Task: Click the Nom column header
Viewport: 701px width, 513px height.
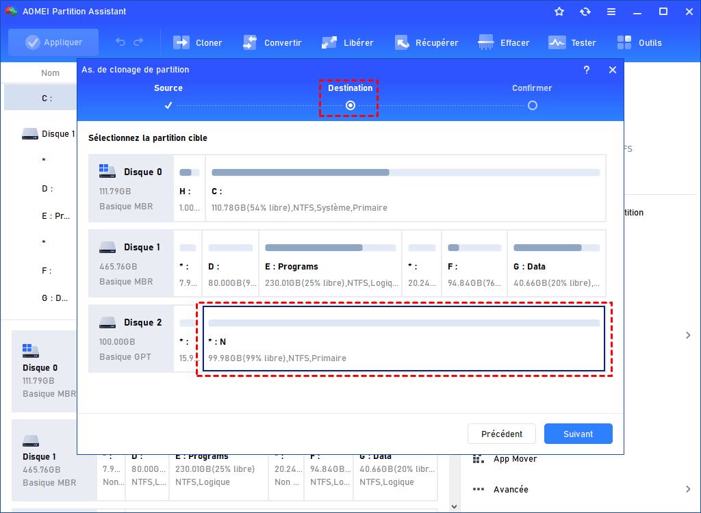Action: 50,73
